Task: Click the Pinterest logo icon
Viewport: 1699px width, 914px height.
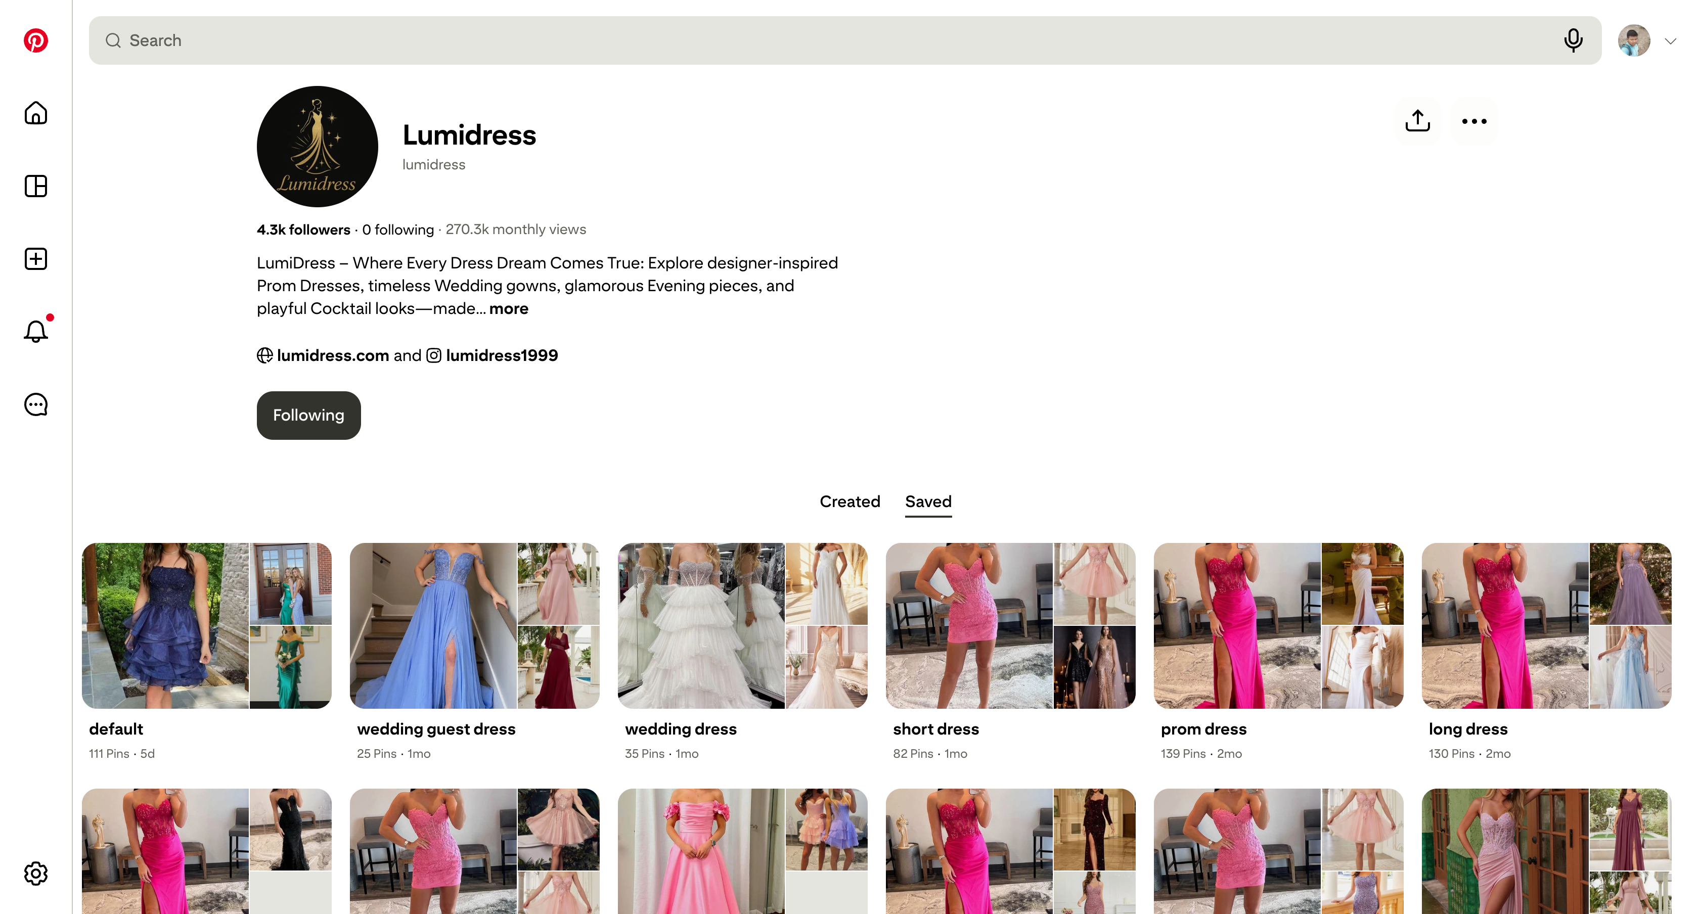Action: (x=35, y=40)
